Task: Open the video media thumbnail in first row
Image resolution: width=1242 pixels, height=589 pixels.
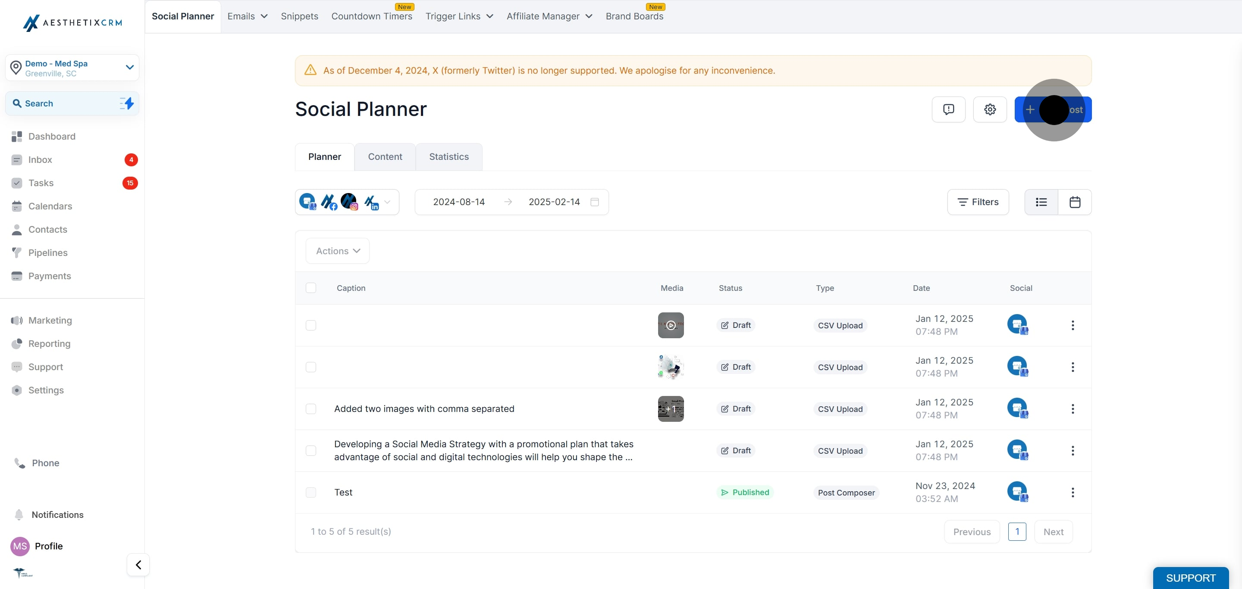Action: pyautogui.click(x=670, y=326)
